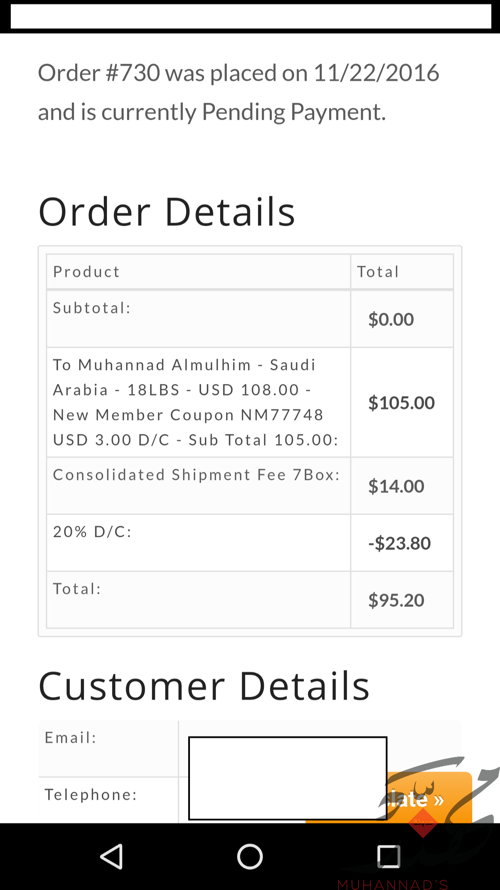The height and width of the screenshot is (890, 500).
Task: Tap the recent apps square icon
Action: point(389,857)
